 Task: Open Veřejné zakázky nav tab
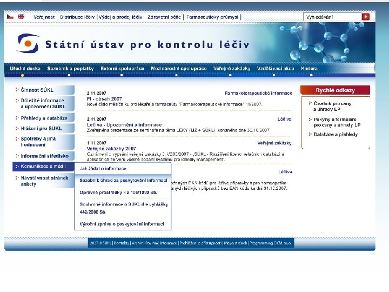point(232,69)
